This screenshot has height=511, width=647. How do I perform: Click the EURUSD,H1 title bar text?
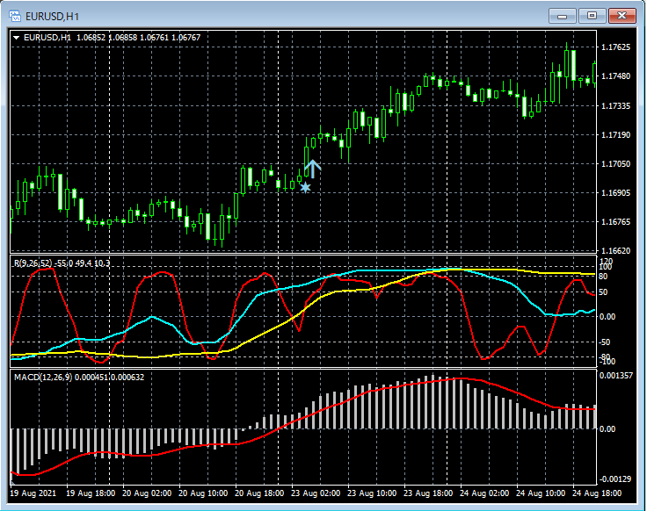(x=51, y=15)
